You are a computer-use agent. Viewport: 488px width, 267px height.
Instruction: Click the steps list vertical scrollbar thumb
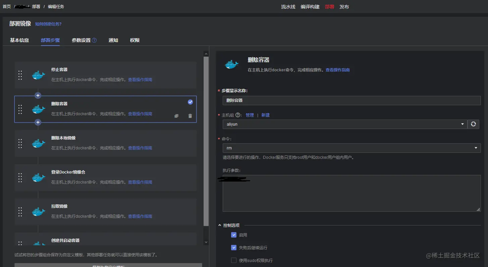(x=206, y=141)
